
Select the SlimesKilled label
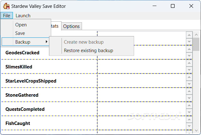[19, 67]
